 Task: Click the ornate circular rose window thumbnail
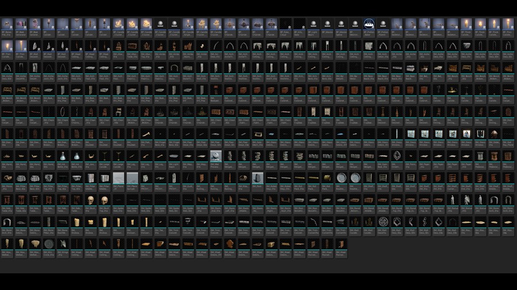pyautogui.click(x=383, y=222)
